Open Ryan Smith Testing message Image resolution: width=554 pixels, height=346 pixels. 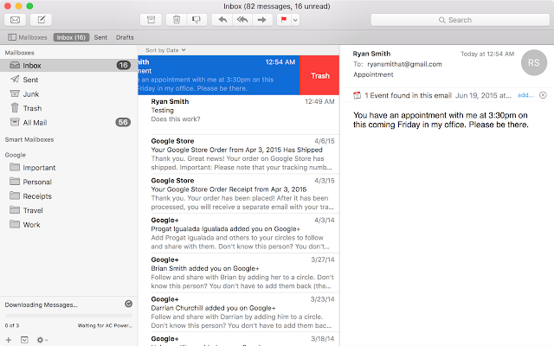click(x=239, y=114)
